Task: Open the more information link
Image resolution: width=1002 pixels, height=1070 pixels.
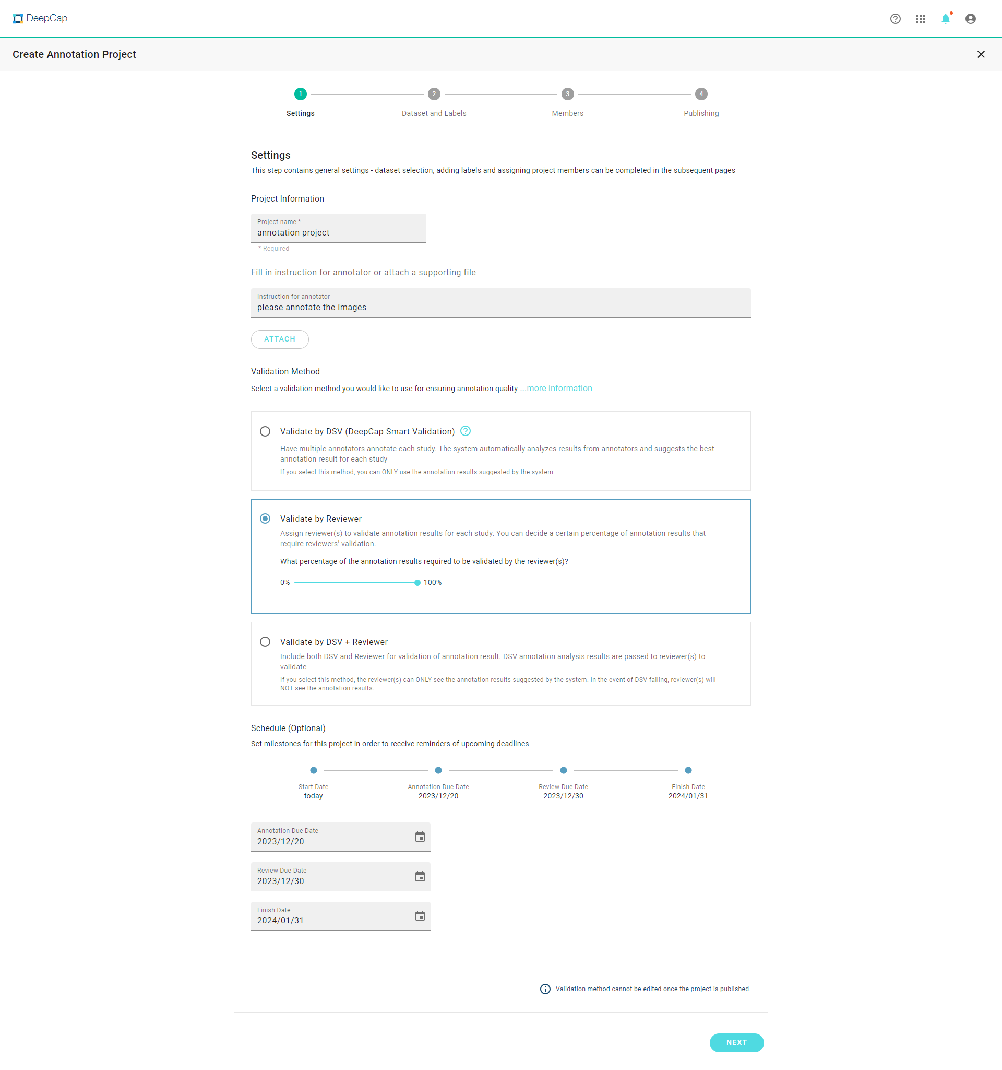Action: pos(559,389)
